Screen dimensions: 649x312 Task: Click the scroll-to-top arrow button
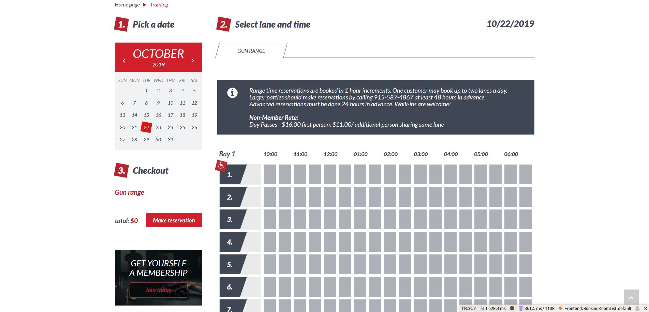631,297
